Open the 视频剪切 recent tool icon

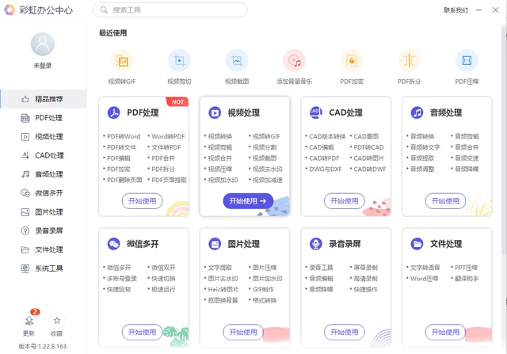(x=180, y=60)
